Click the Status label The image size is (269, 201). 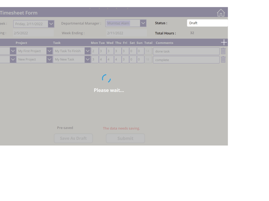(x=161, y=23)
